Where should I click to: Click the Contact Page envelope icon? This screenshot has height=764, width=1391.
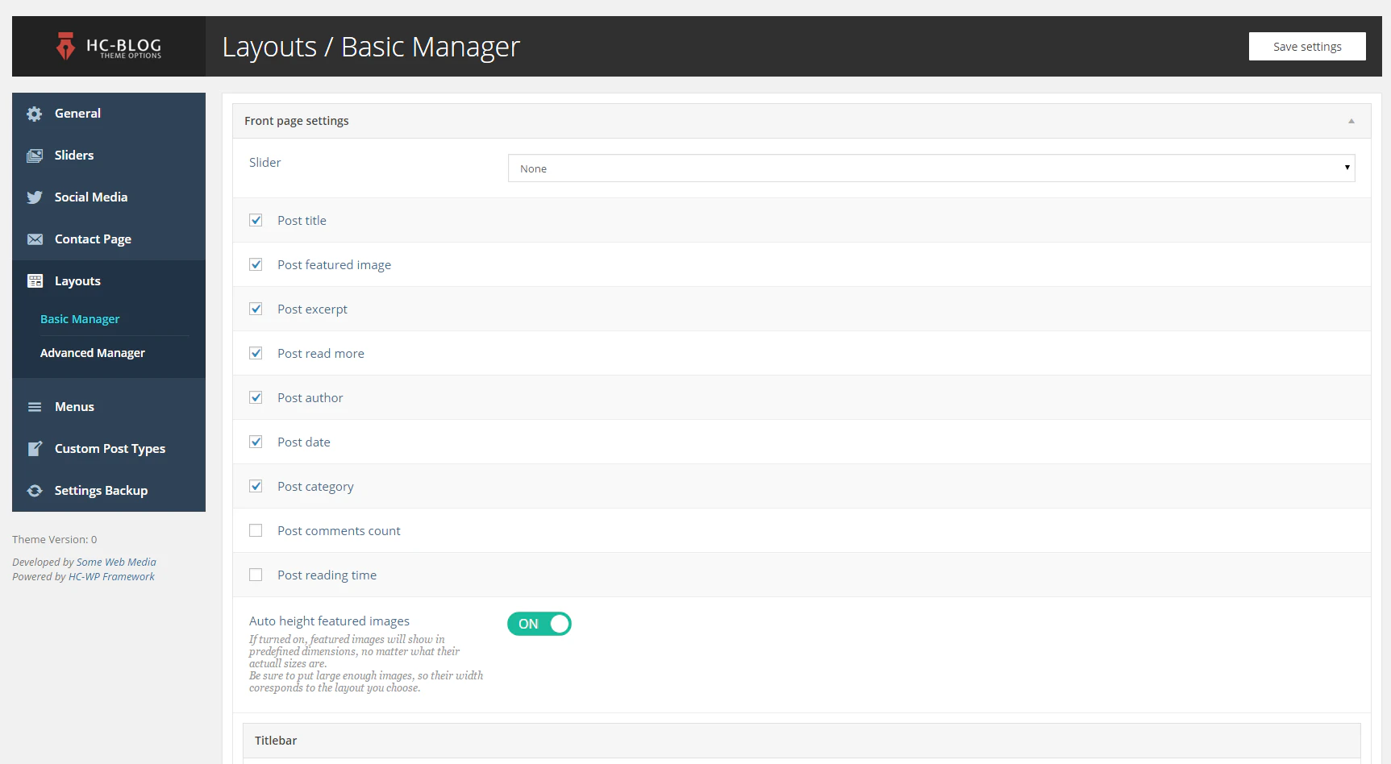tap(35, 239)
